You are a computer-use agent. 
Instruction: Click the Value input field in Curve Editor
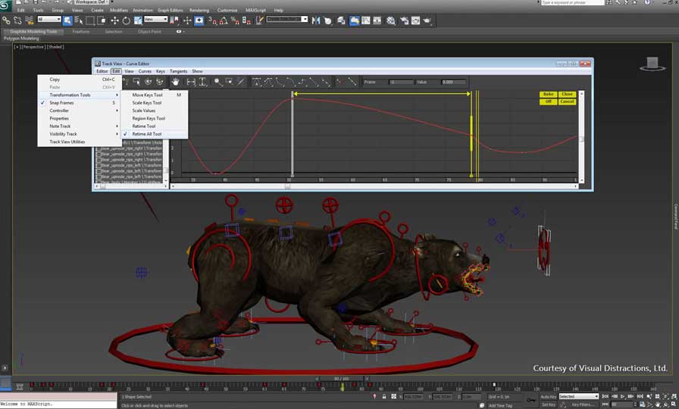point(453,82)
